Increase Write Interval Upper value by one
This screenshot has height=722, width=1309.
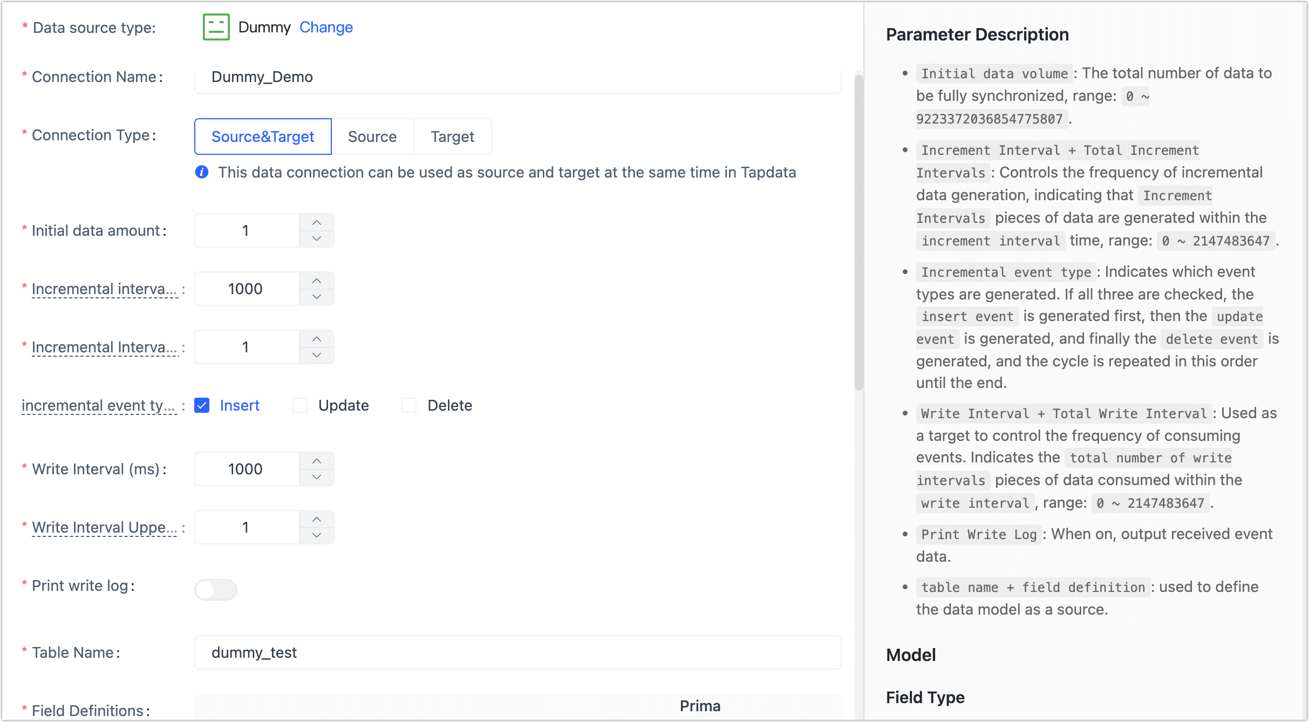tap(317, 519)
